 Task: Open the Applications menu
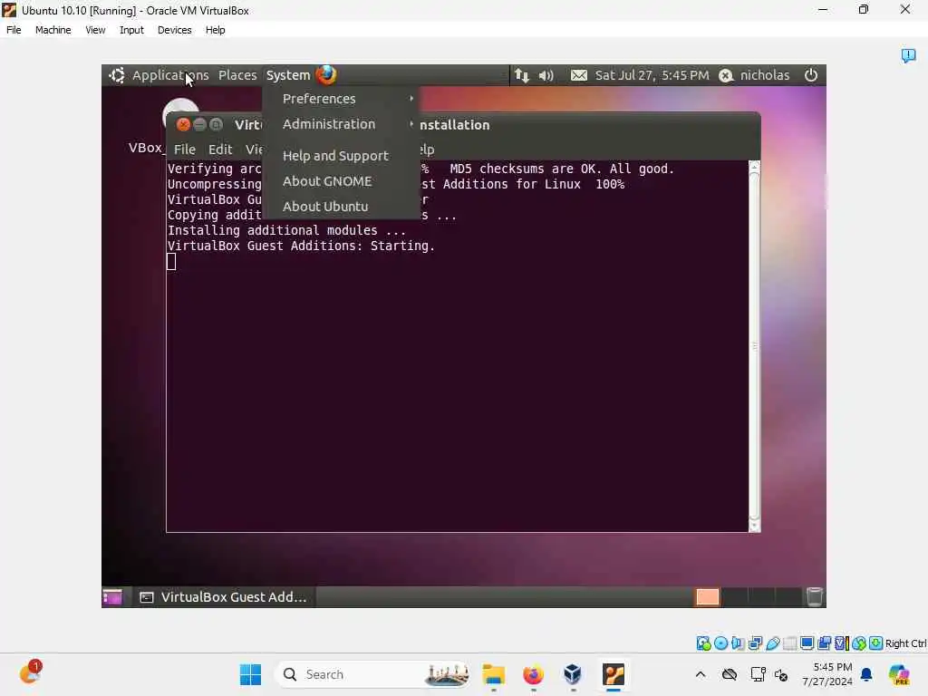point(169,75)
